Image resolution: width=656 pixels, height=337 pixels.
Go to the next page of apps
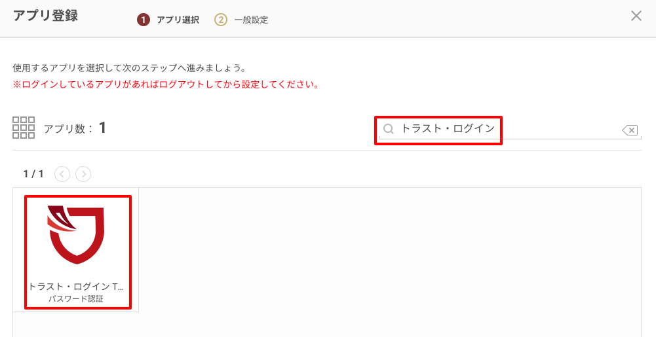click(x=83, y=173)
